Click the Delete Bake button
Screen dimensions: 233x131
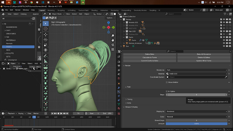click(x=150, y=54)
